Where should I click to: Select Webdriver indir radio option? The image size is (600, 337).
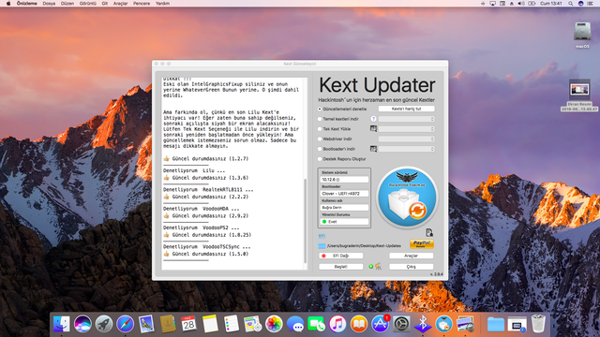[x=320, y=139]
